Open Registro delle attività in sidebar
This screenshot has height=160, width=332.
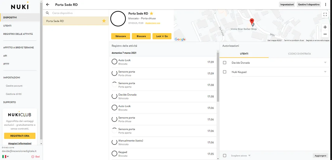click(x=18, y=34)
